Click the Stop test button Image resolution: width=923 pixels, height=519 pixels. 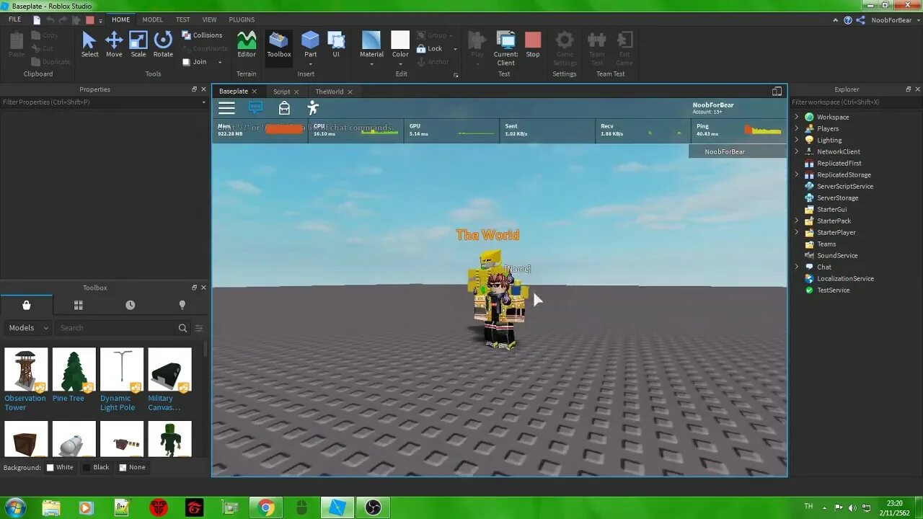[533, 44]
